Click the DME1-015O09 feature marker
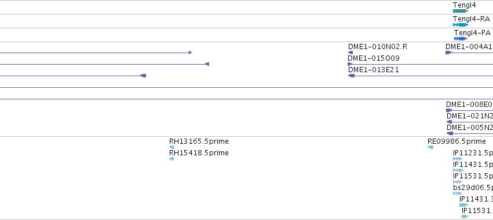The width and height of the screenshot is (493, 220). (x=350, y=64)
